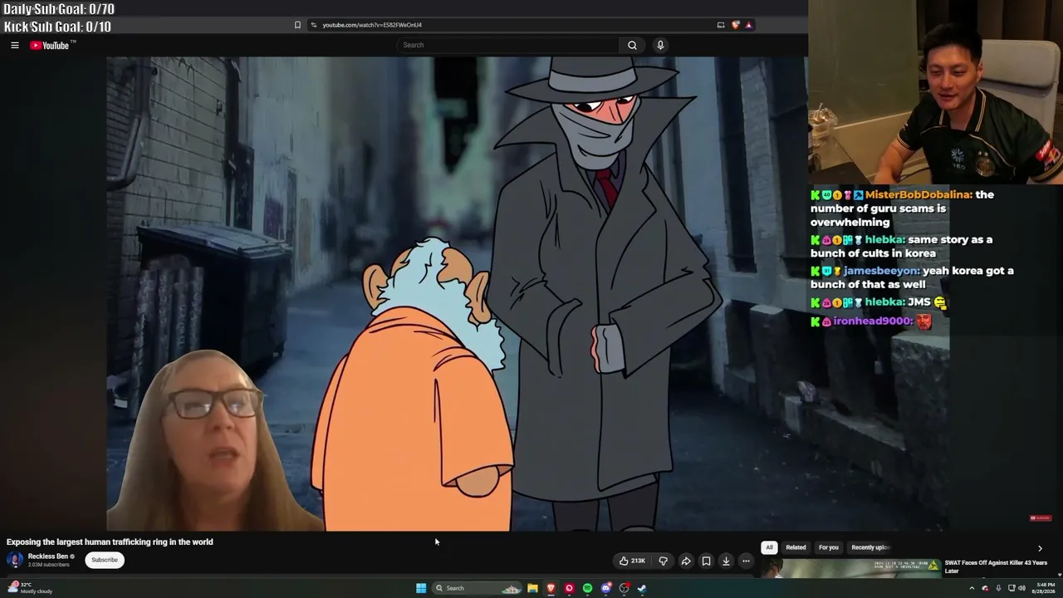Image resolution: width=1063 pixels, height=598 pixels.
Task: Click jamesbeeyon's username in chat
Action: pyautogui.click(x=881, y=271)
